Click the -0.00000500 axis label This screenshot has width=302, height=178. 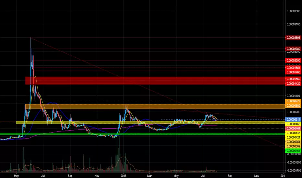(x=293, y=162)
